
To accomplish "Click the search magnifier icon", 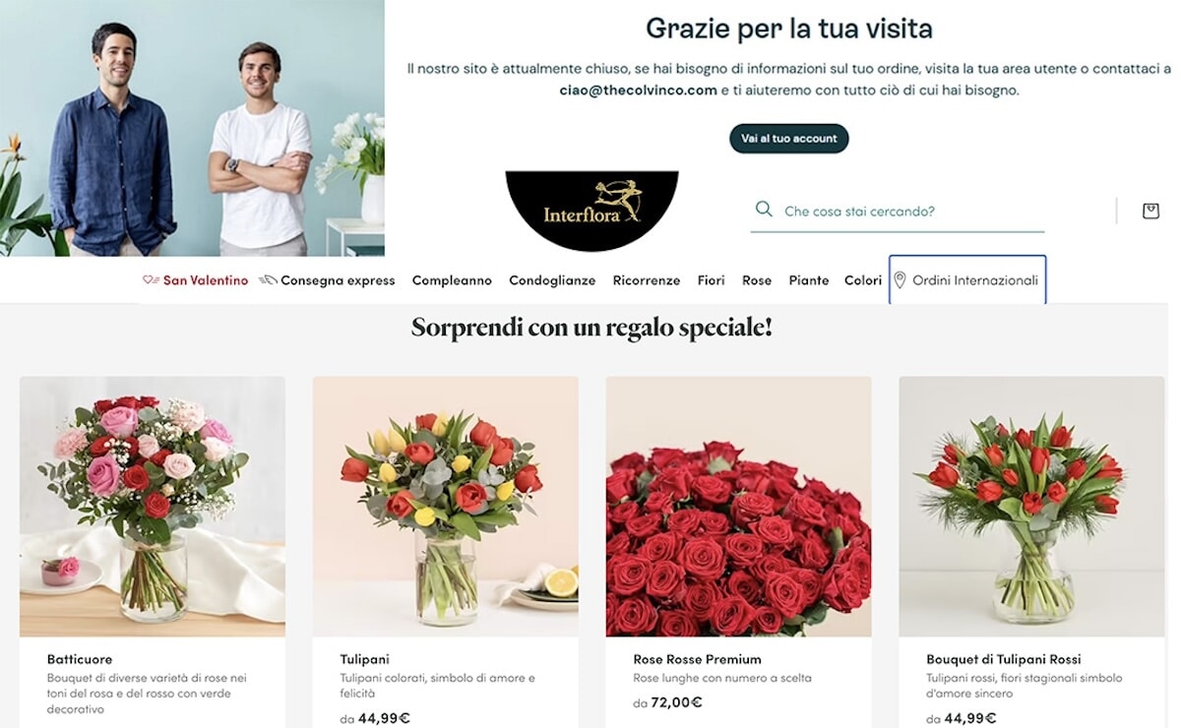I will (x=764, y=210).
